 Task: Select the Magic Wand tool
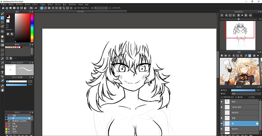[x=2, y=59]
